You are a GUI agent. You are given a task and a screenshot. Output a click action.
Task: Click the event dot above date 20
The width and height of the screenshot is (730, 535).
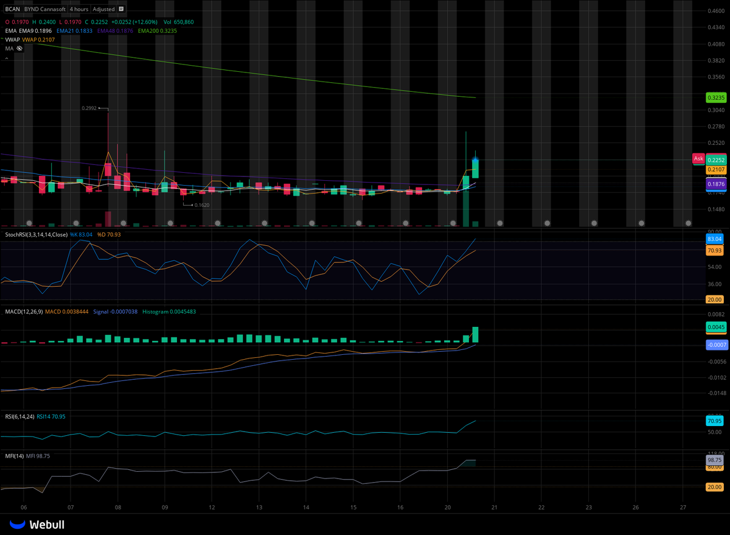pos(453,223)
